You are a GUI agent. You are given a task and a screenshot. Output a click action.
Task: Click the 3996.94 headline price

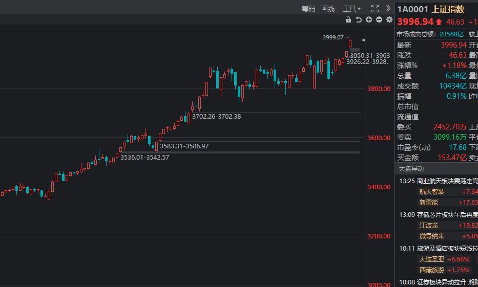[x=415, y=21]
